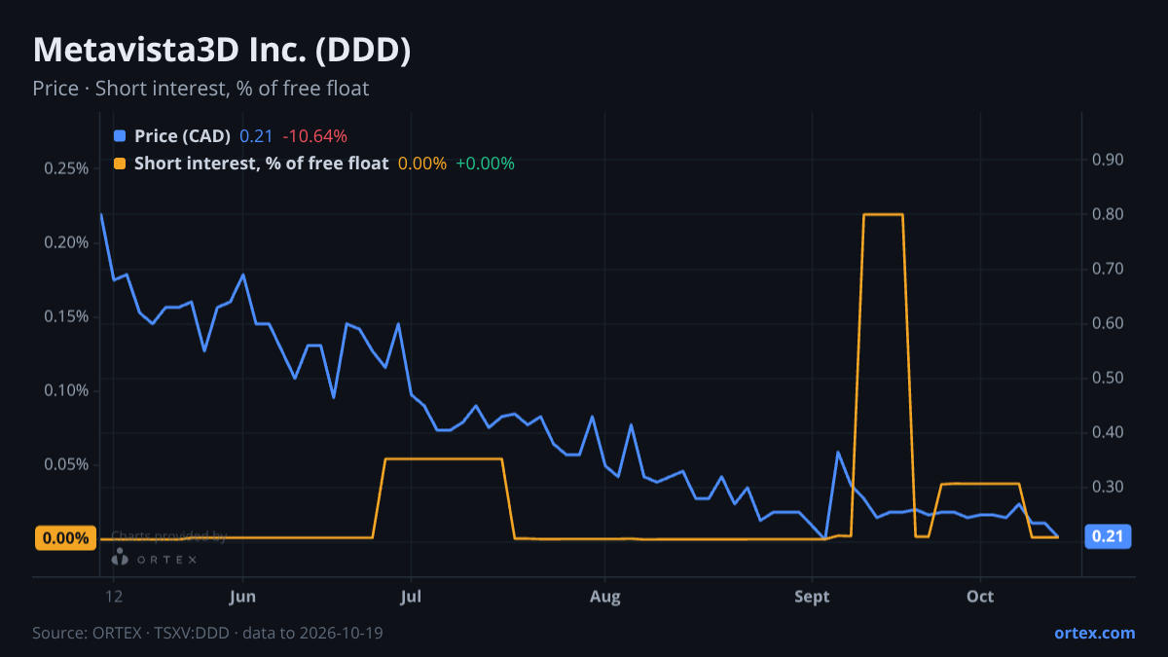
Task: Toggle the Price (CAD) legend label
Action: (182, 136)
